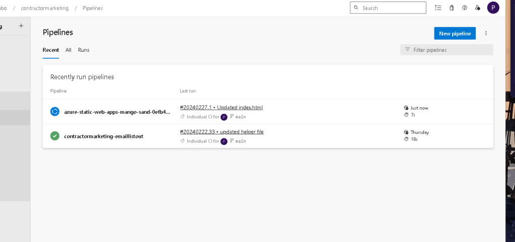Go to contractormarketing breadcrumb

click(45, 8)
